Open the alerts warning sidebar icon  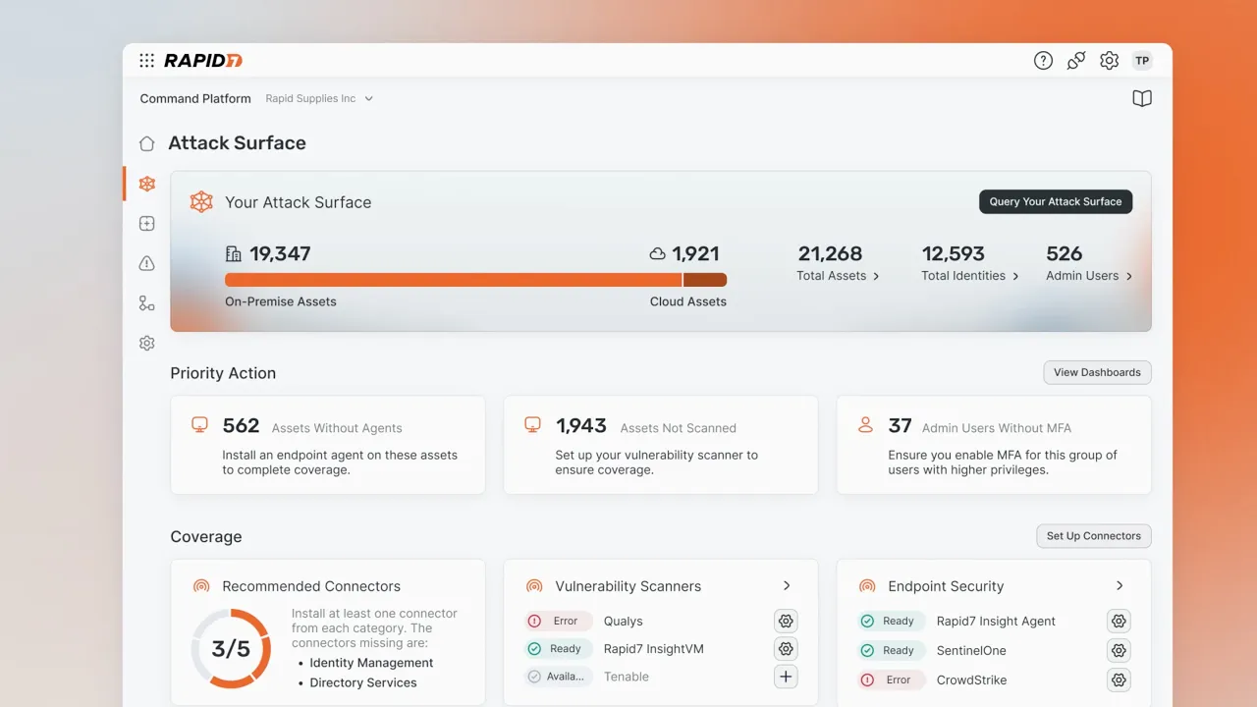click(x=146, y=263)
